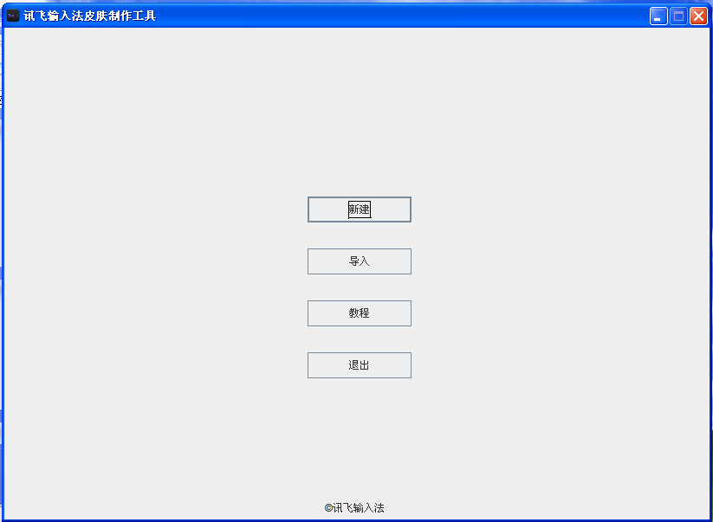Select the 导入 label text
713x522 pixels.
click(360, 261)
